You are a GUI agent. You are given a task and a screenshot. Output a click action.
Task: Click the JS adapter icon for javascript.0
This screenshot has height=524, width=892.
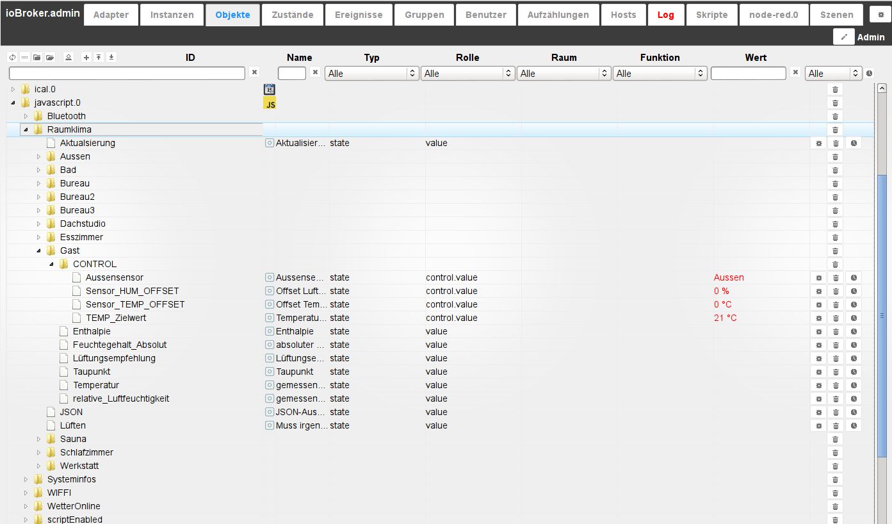270,103
